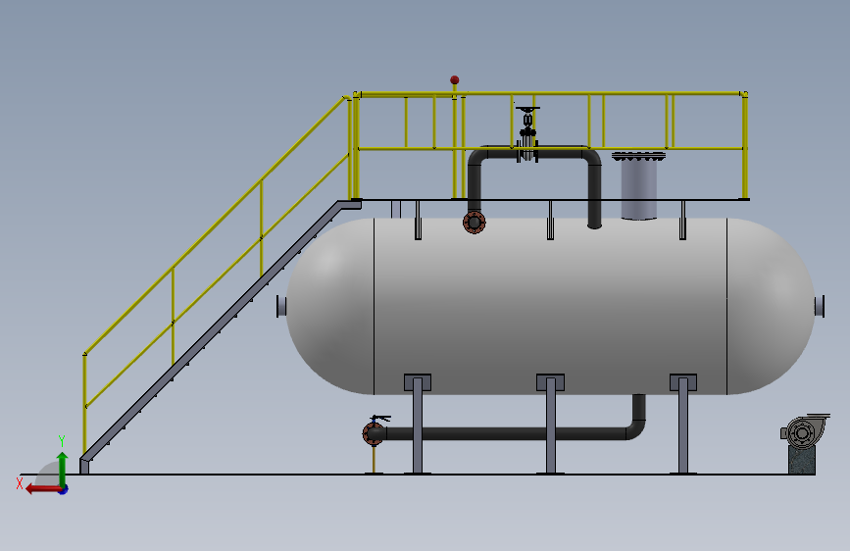Click the Y label of the triad

point(62,441)
